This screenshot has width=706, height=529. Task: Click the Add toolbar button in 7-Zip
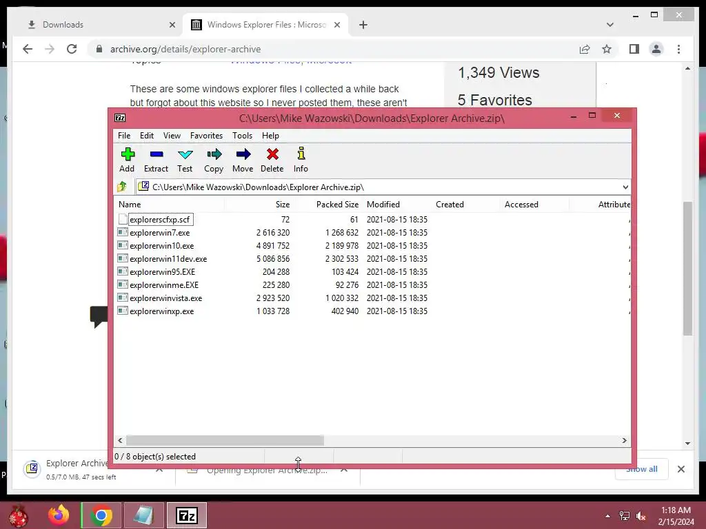click(x=127, y=160)
